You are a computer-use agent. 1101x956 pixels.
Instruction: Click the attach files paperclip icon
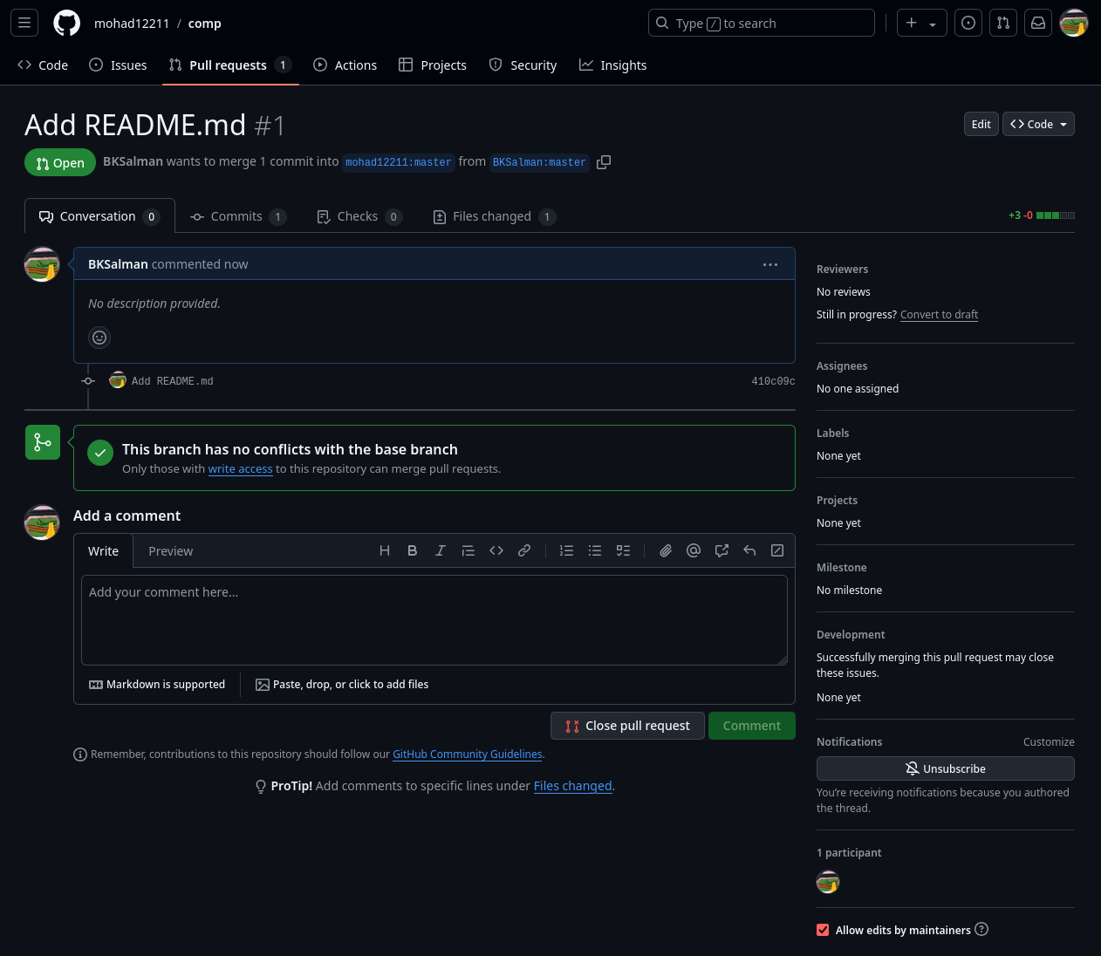pos(666,550)
